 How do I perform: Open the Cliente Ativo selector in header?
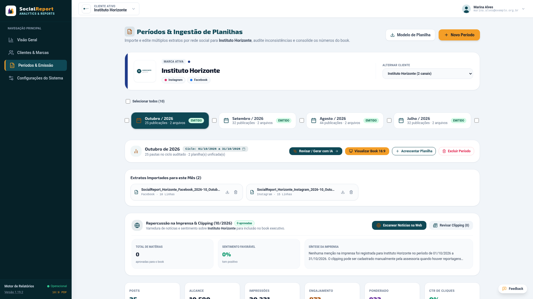[x=109, y=9]
